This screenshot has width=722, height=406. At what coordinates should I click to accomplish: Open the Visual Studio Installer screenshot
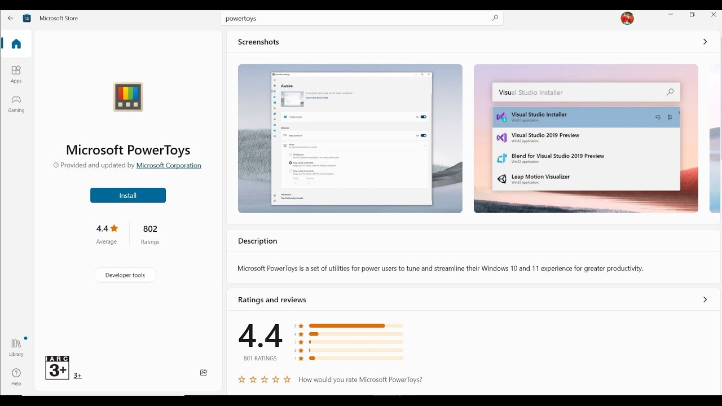click(x=586, y=138)
